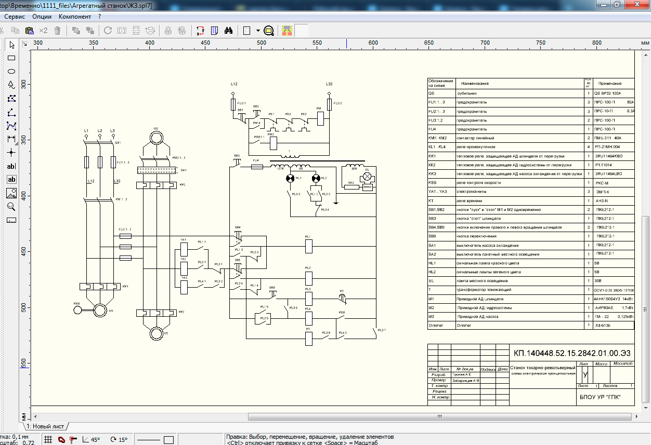Open the dropdown arrow beside page icon

click(x=258, y=30)
